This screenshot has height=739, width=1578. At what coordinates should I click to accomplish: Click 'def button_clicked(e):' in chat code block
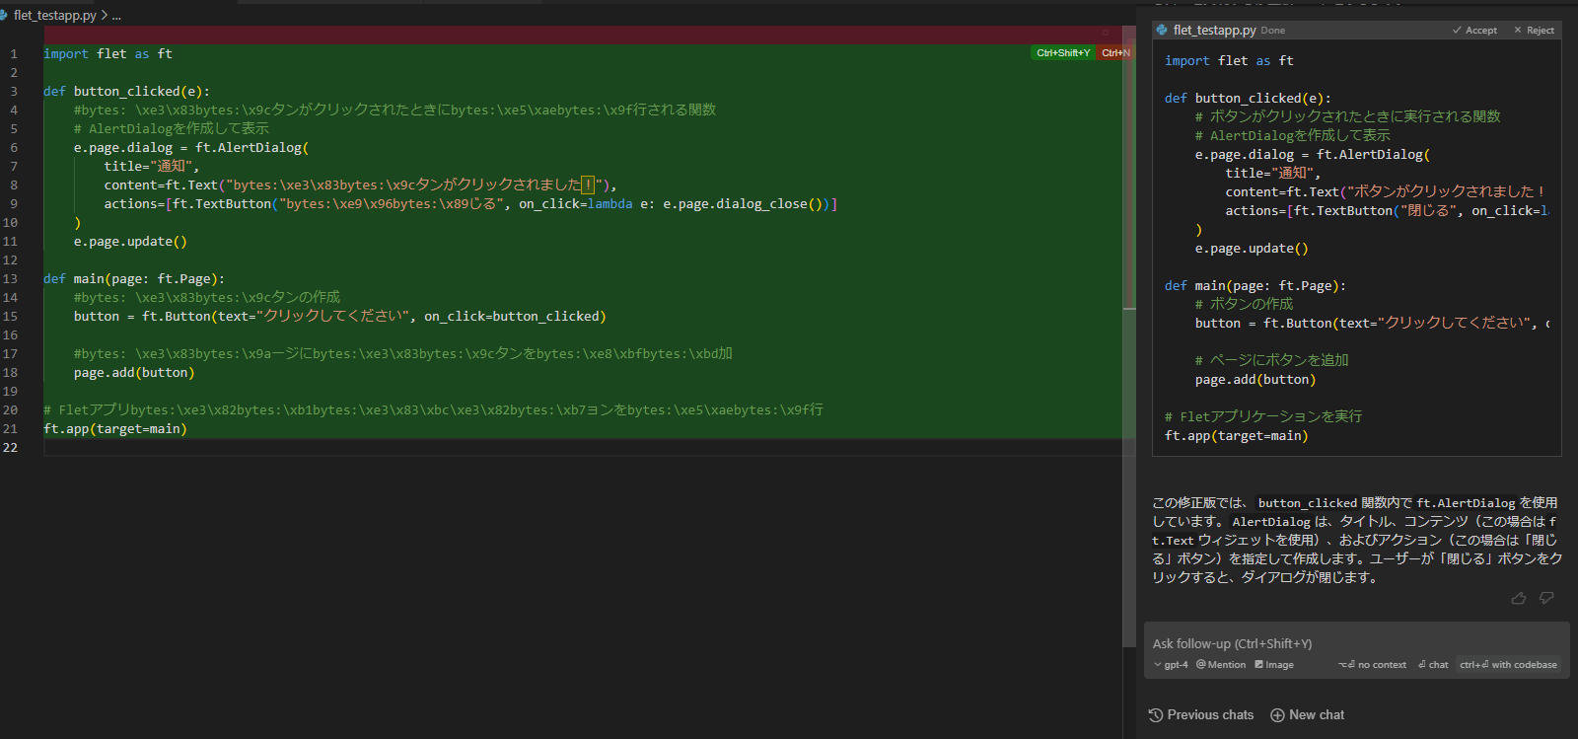pos(1248,99)
